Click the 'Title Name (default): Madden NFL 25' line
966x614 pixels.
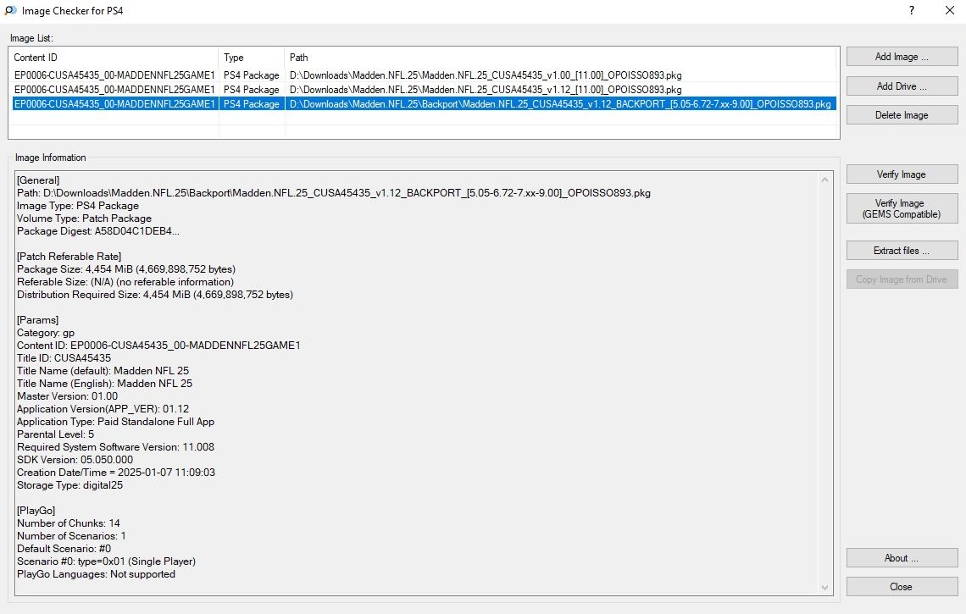(103, 371)
